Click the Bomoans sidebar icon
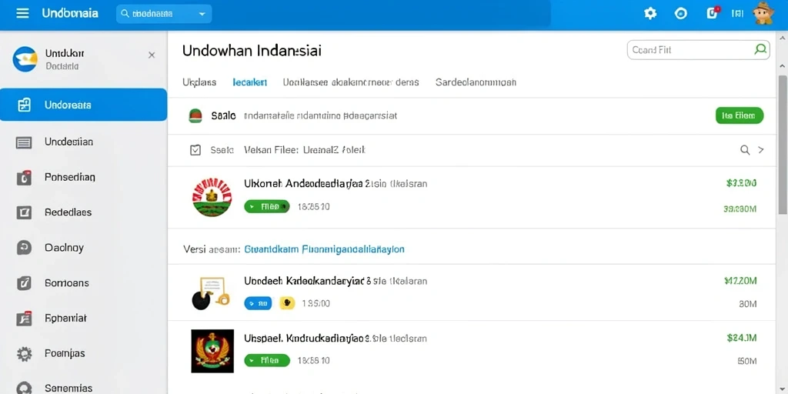 click(24, 283)
